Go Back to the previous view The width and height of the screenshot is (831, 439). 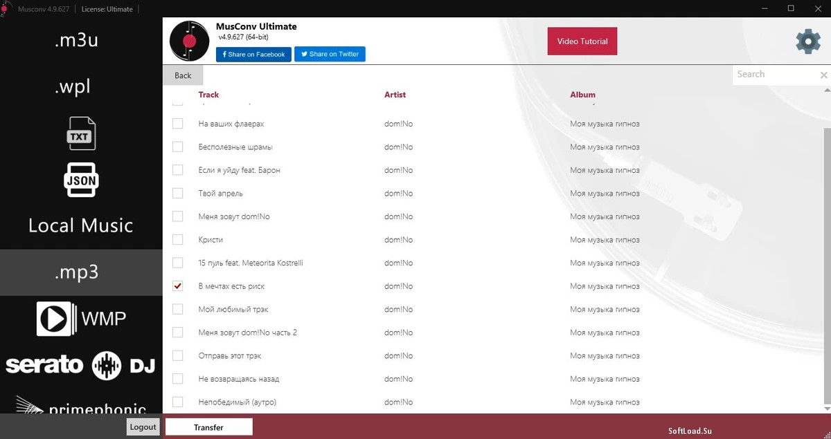tap(183, 75)
